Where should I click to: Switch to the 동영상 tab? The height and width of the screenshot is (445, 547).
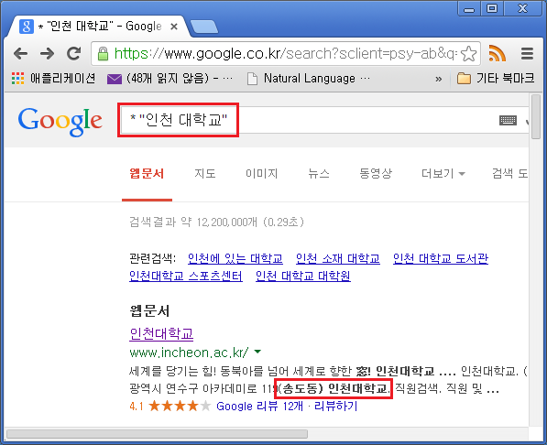click(x=376, y=173)
